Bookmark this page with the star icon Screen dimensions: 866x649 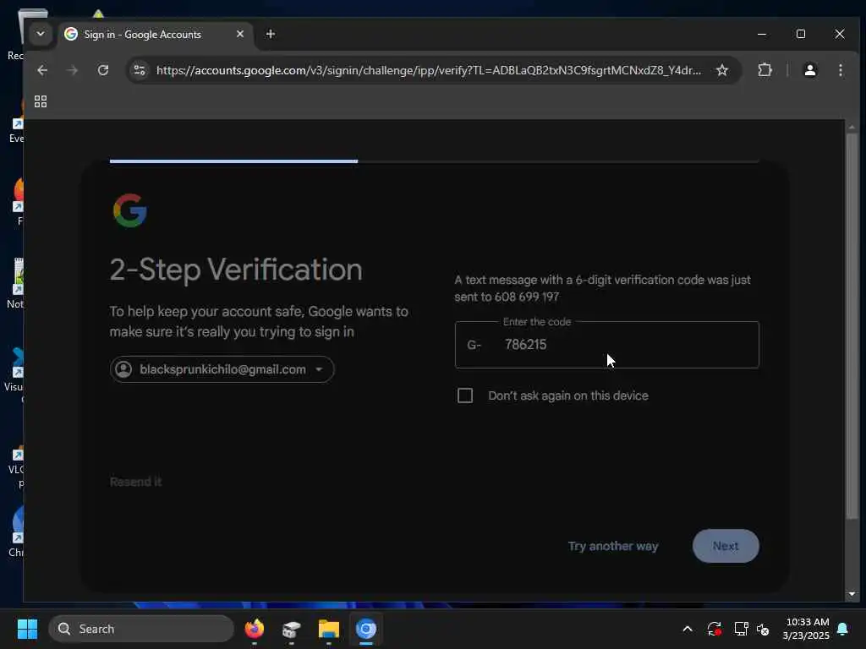coord(722,70)
